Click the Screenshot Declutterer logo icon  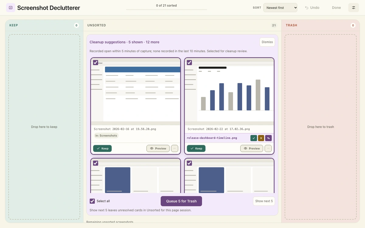(x=11, y=8)
